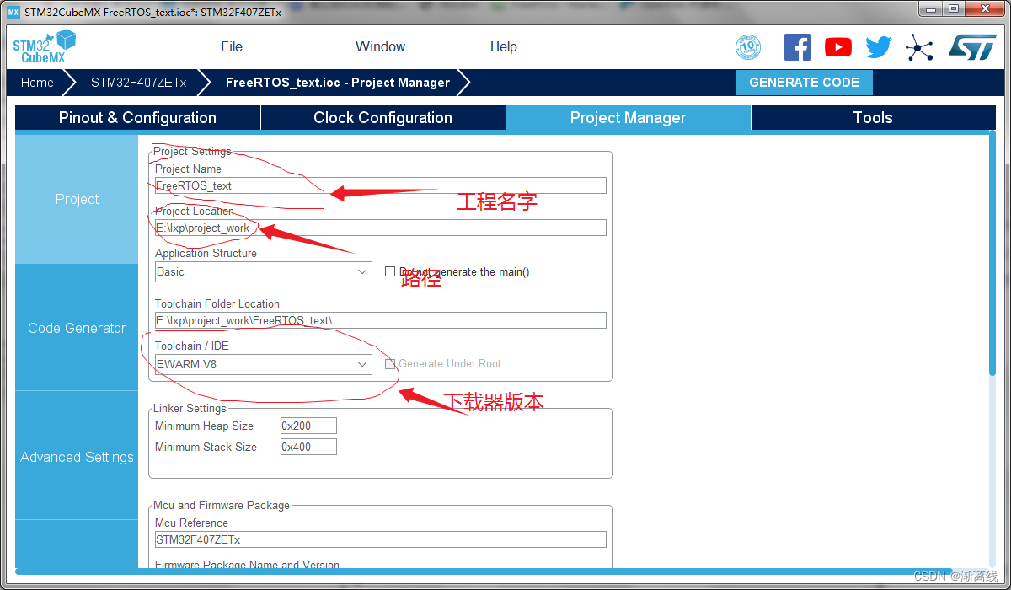The height and width of the screenshot is (590, 1011).
Task: Click the ST community network icon
Action: pos(919,47)
